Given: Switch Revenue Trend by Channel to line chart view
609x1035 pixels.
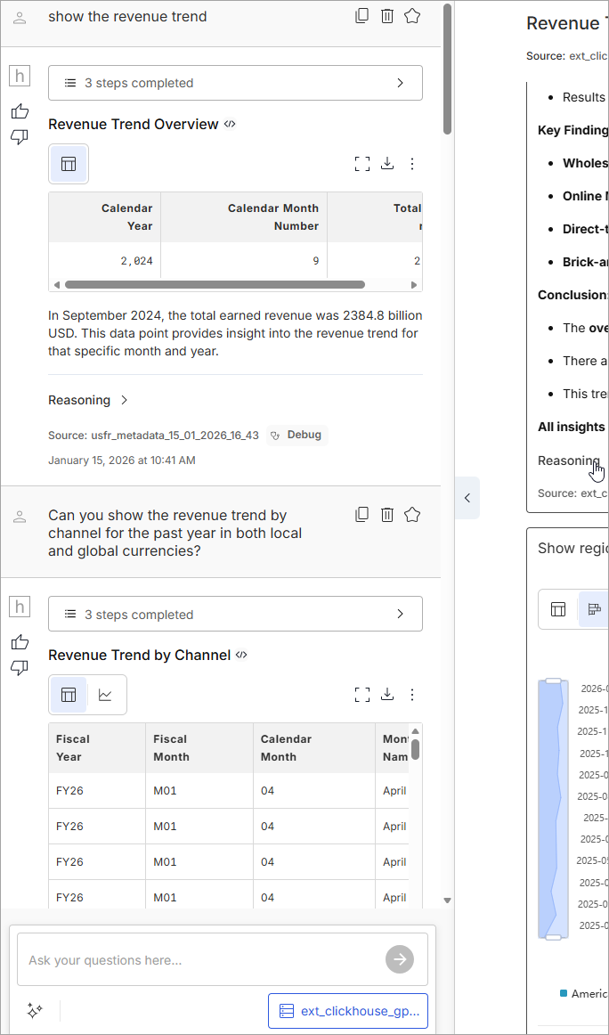Looking at the screenshot, I should (106, 695).
